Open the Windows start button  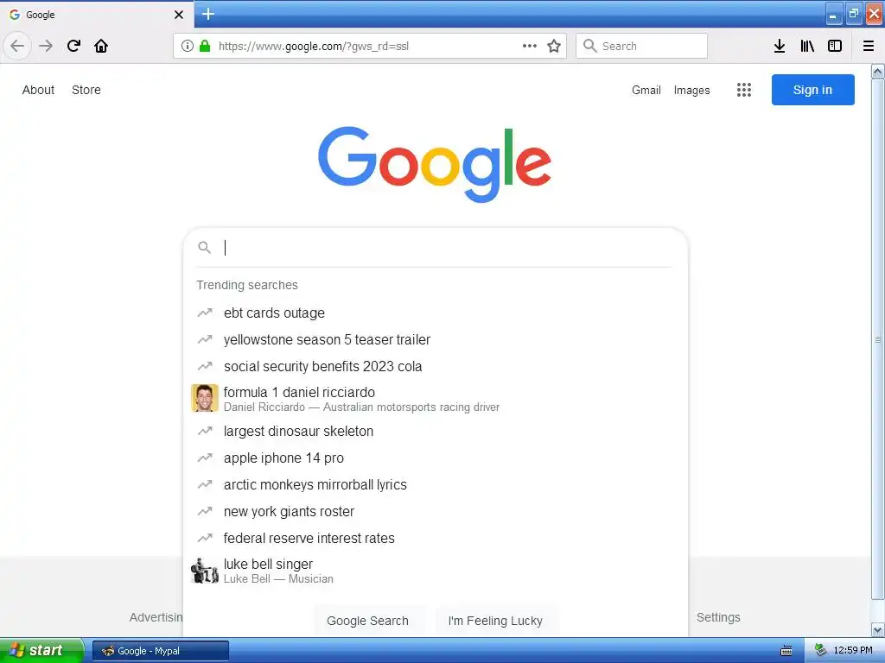(41, 650)
